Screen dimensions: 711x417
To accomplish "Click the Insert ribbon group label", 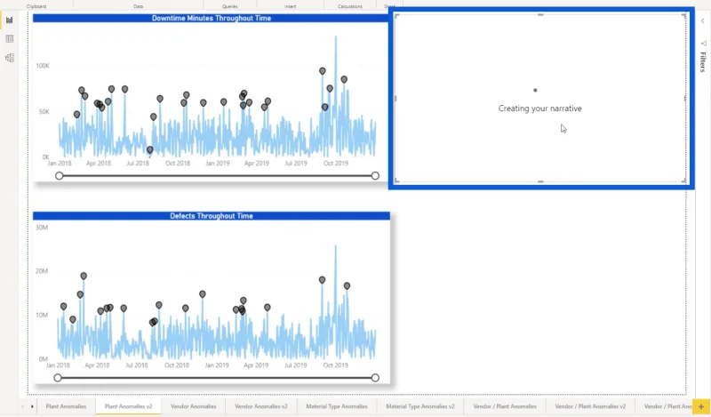I will [x=291, y=6].
